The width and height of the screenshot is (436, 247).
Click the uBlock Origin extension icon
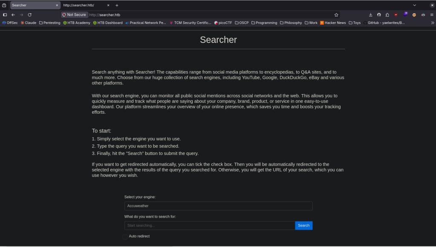point(396,14)
